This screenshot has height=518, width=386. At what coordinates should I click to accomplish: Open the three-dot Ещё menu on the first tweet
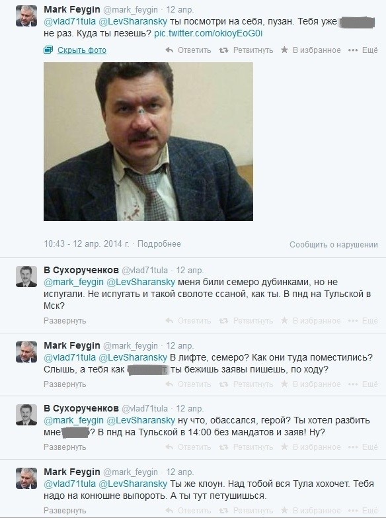[363, 50]
